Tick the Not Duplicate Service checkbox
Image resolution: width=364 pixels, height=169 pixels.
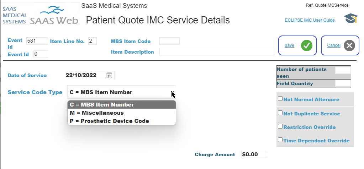click(x=280, y=113)
